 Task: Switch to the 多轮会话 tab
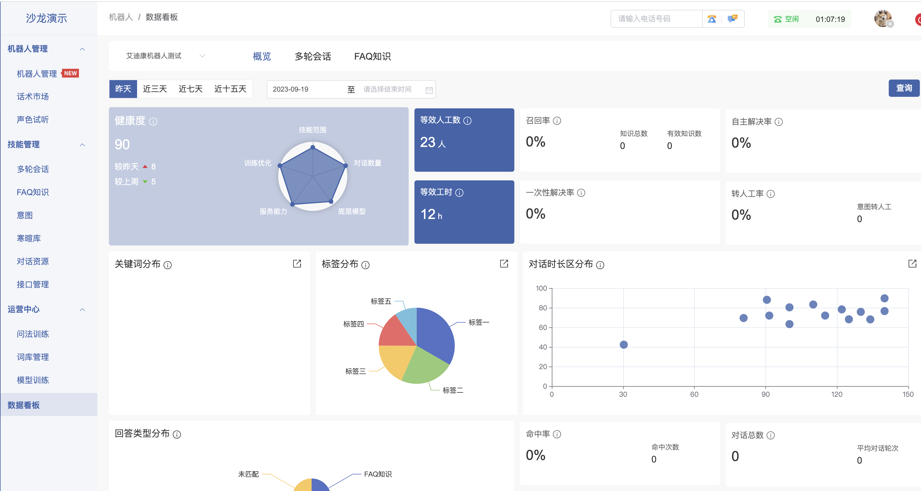[x=313, y=56]
